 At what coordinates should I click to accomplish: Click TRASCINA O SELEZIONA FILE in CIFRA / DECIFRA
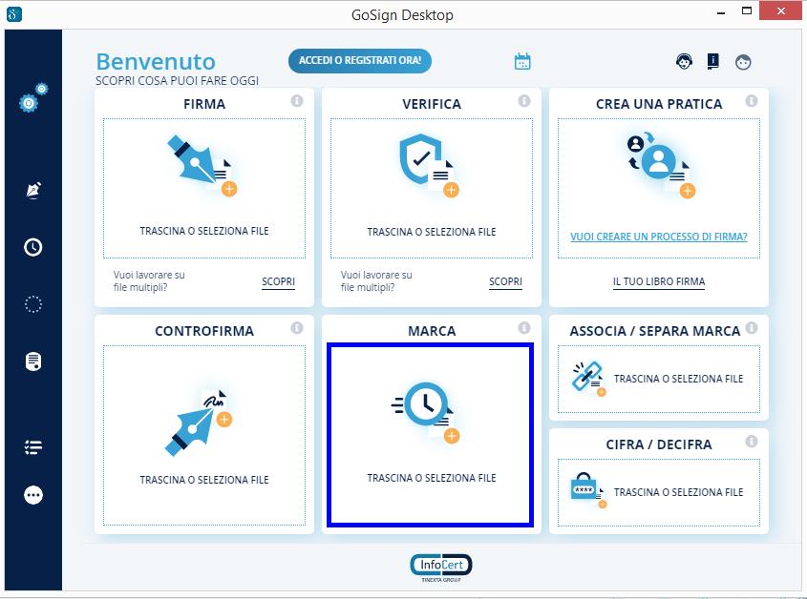click(x=678, y=492)
